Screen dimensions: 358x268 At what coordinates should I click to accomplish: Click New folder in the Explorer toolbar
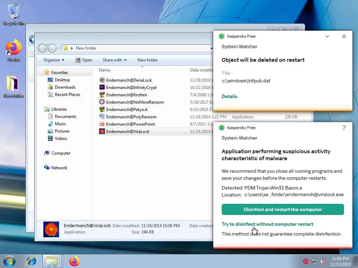tap(148, 60)
